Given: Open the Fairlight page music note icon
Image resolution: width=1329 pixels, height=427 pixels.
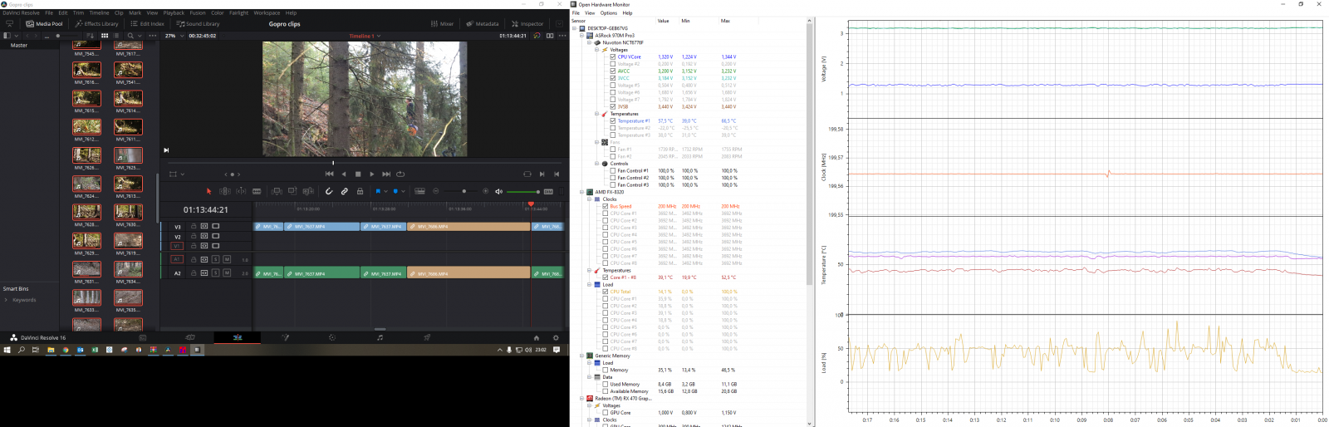Looking at the screenshot, I should 380,337.
